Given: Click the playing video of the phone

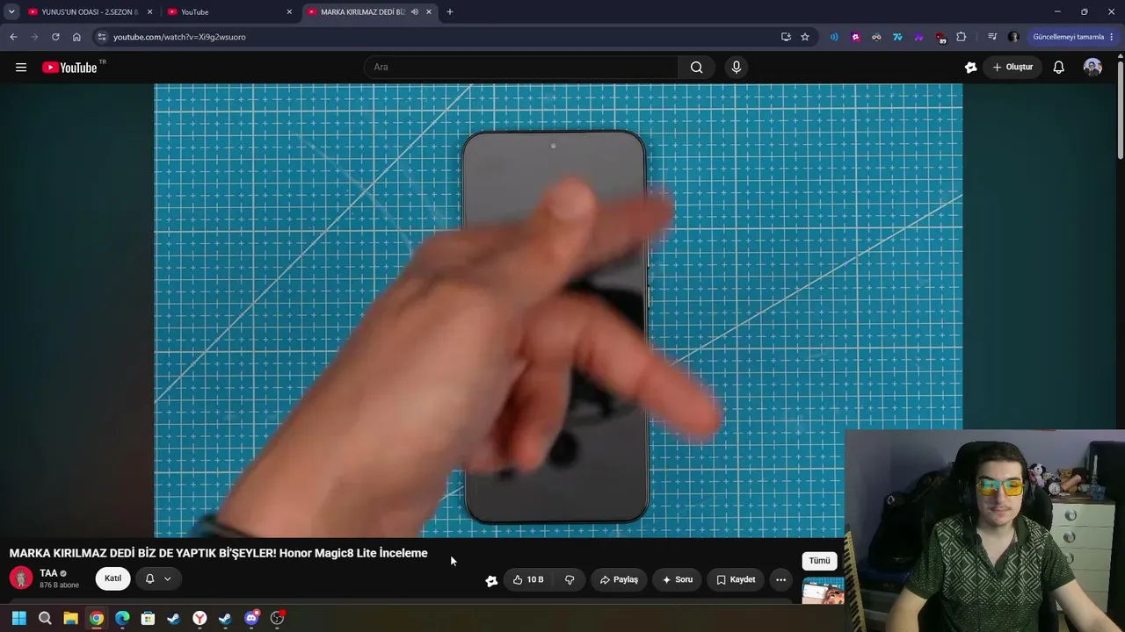Looking at the screenshot, I should click(x=558, y=310).
